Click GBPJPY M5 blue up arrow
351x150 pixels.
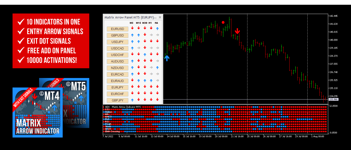132,100
